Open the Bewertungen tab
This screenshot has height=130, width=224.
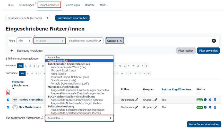point(72,5)
